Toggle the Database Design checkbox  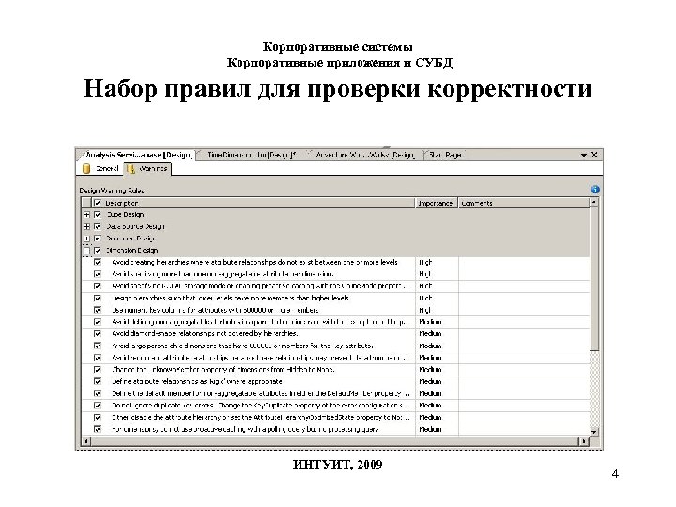pos(98,238)
